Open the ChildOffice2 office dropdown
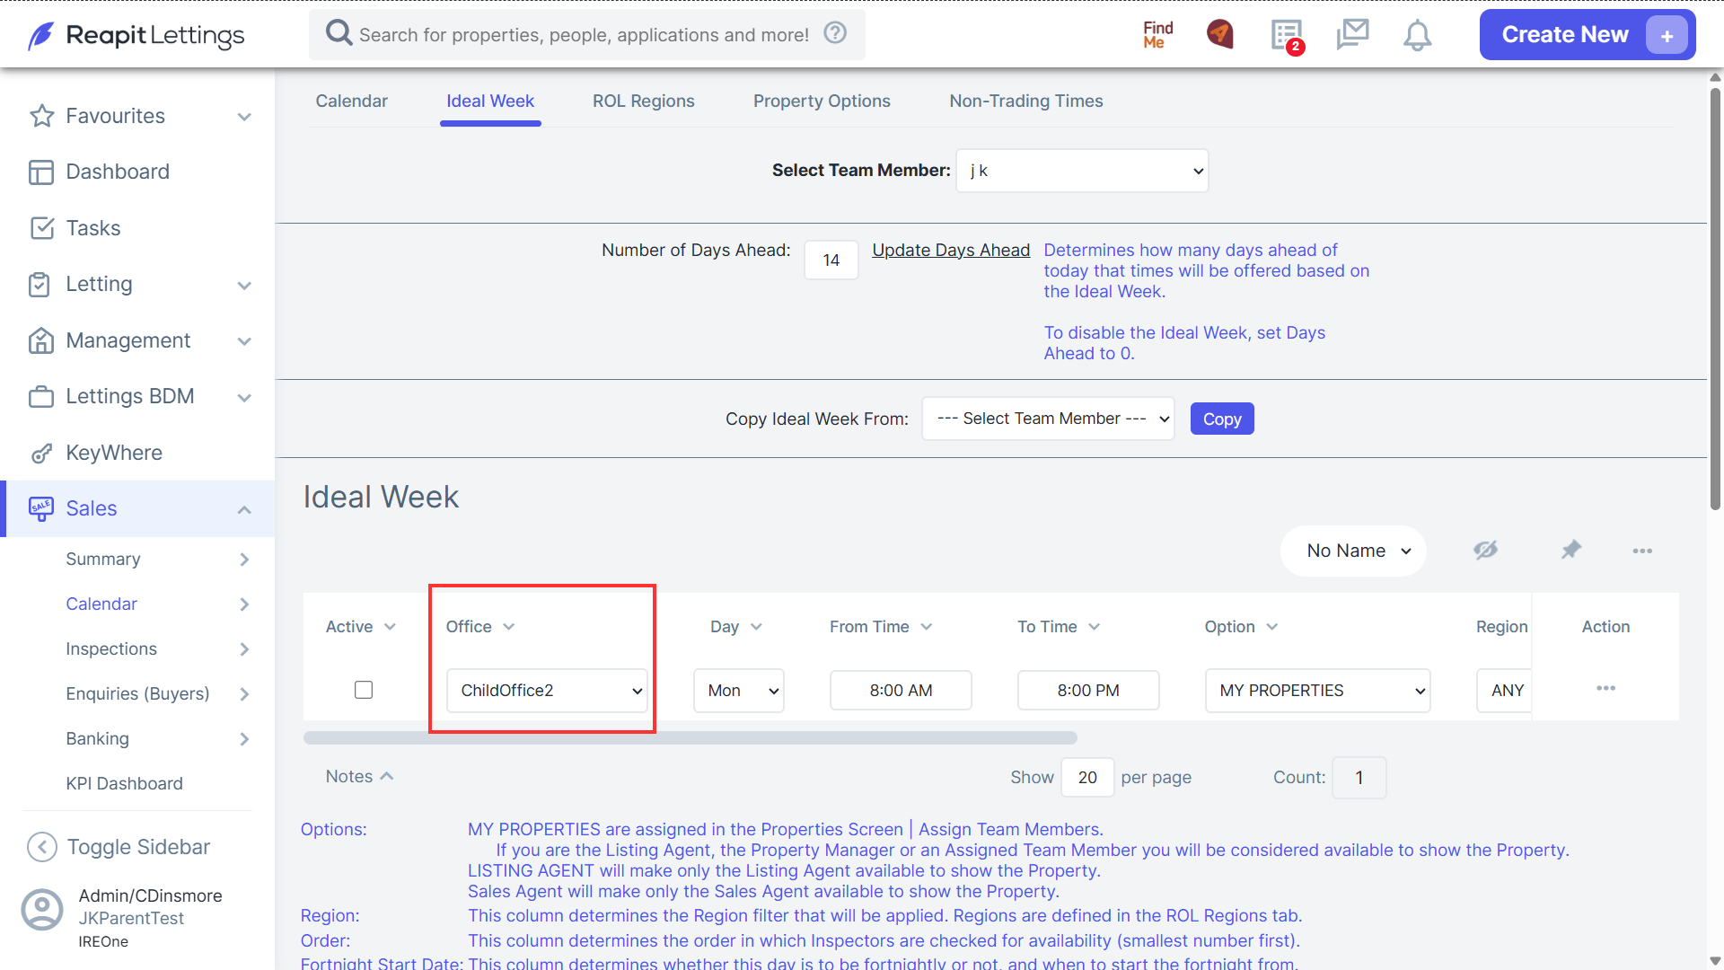This screenshot has height=970, width=1724. pos(547,691)
